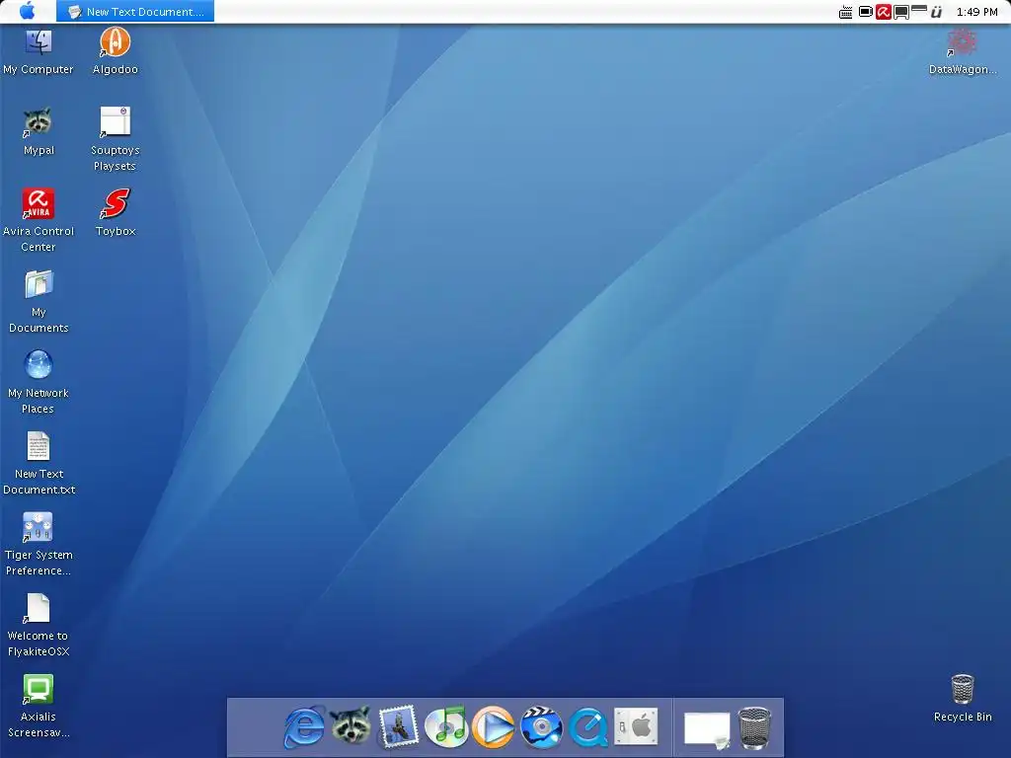Launch Mypal raccoon from the dock

click(x=350, y=725)
